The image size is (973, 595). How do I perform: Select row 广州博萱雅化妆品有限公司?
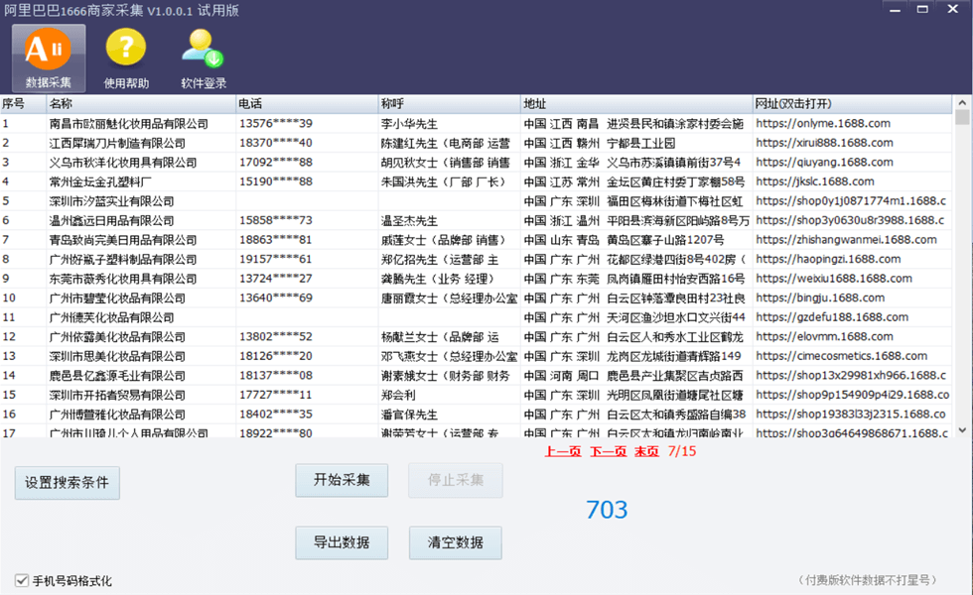coord(476,415)
